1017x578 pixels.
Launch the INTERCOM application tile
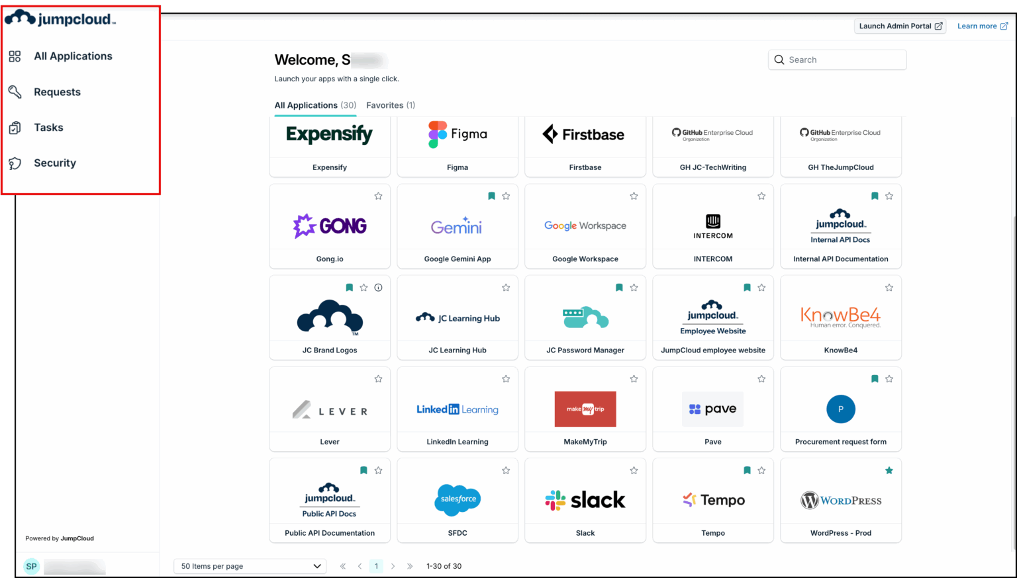[713, 226]
